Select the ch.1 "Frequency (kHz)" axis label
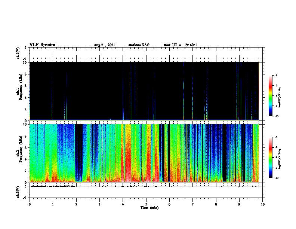 tap(21, 87)
